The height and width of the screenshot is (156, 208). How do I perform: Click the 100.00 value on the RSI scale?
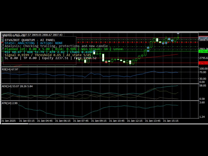203,69
